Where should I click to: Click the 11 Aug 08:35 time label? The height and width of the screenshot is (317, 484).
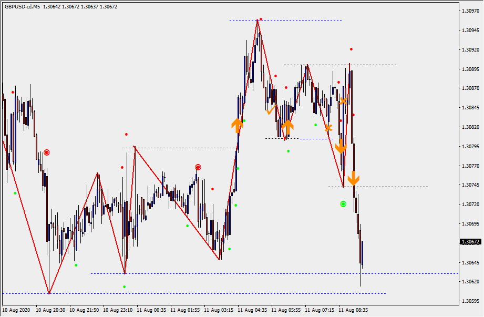tap(354, 310)
